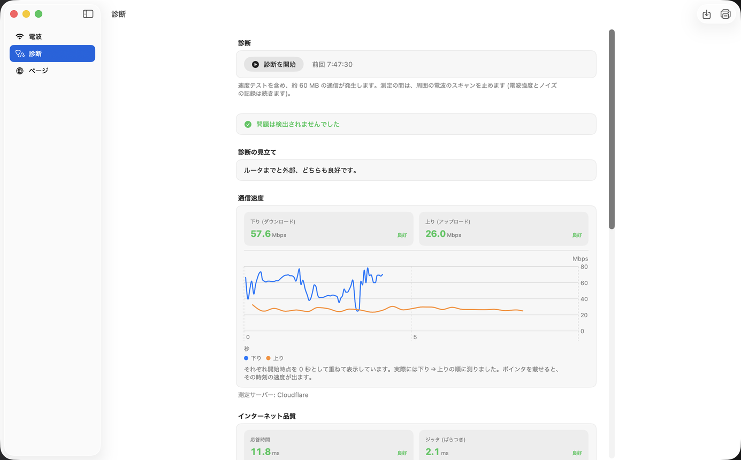Screen dimensions: 741x460
Task: Click the 通信速度 section heading
Action: [x=251, y=198]
